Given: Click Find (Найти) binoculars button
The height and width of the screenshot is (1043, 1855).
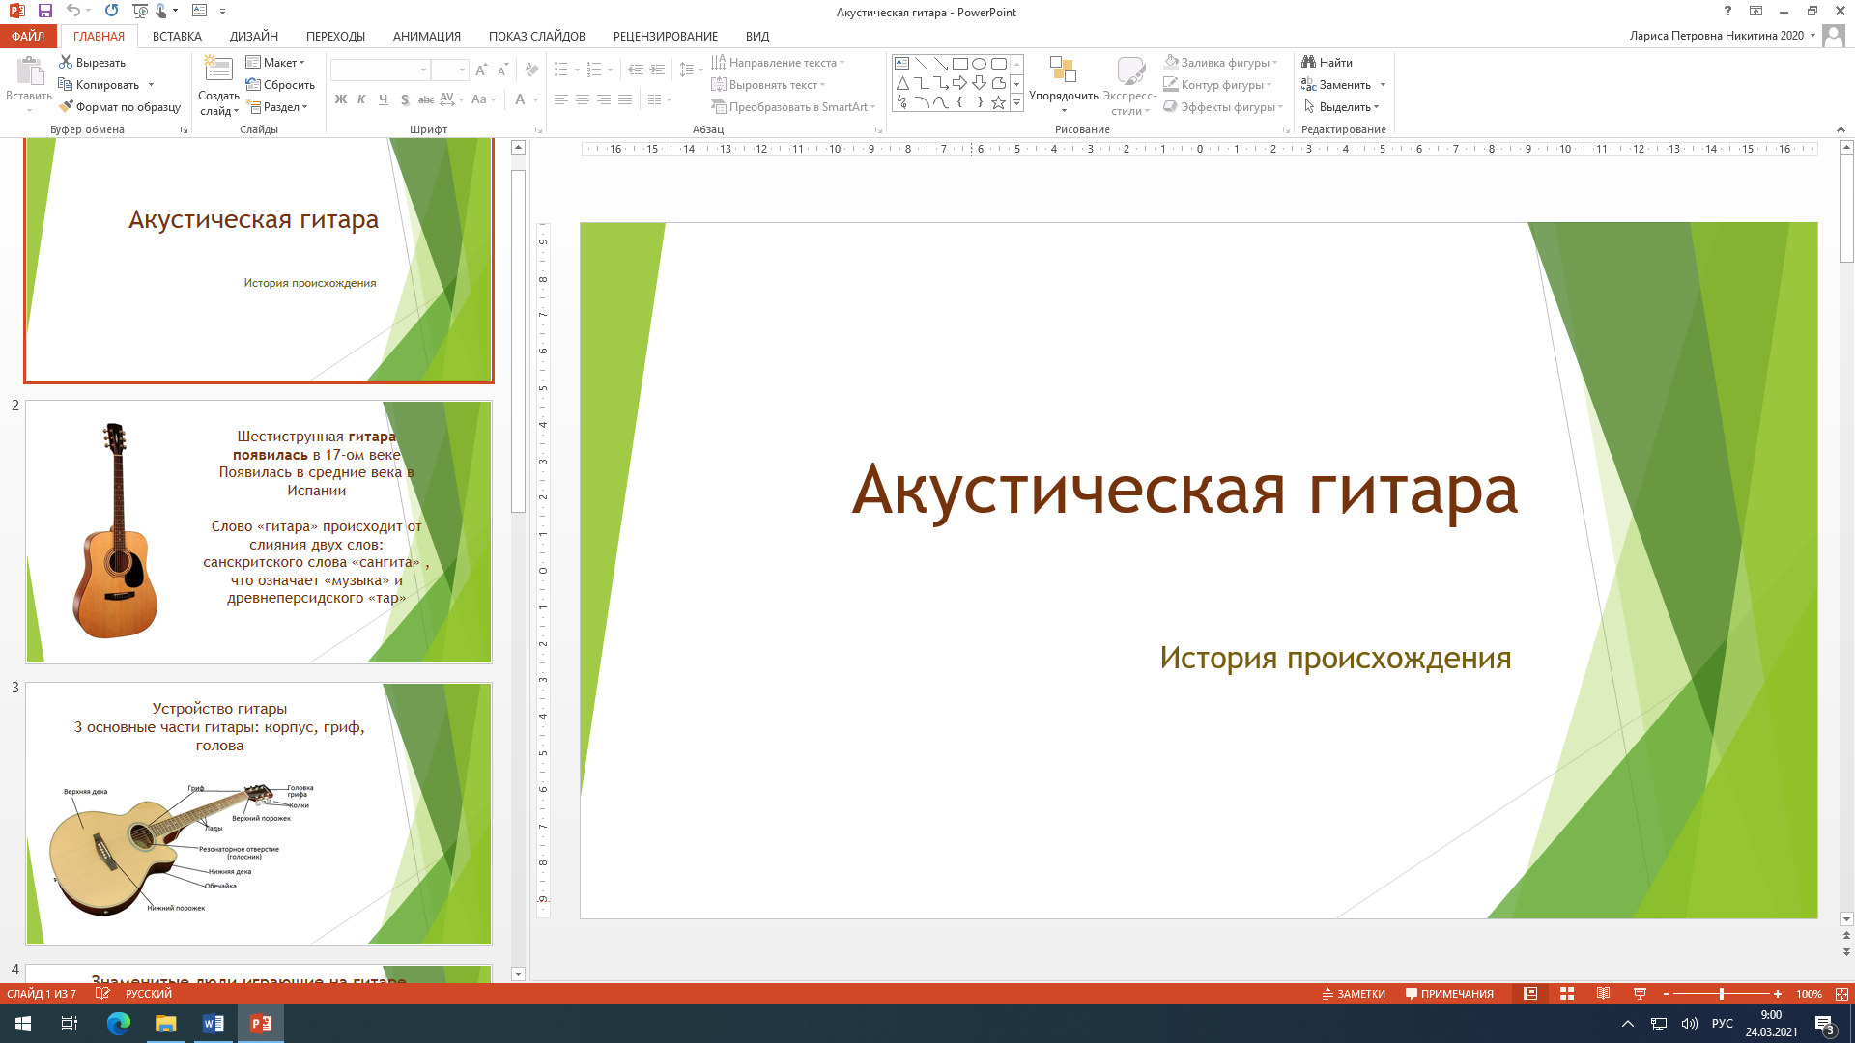Looking at the screenshot, I should coord(1327,63).
